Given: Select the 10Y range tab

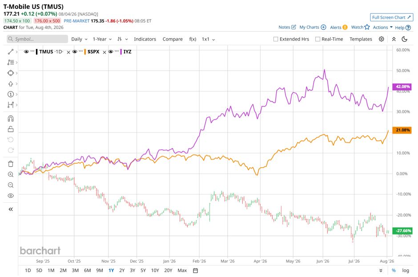Looking at the screenshot, I should pos(155,270).
